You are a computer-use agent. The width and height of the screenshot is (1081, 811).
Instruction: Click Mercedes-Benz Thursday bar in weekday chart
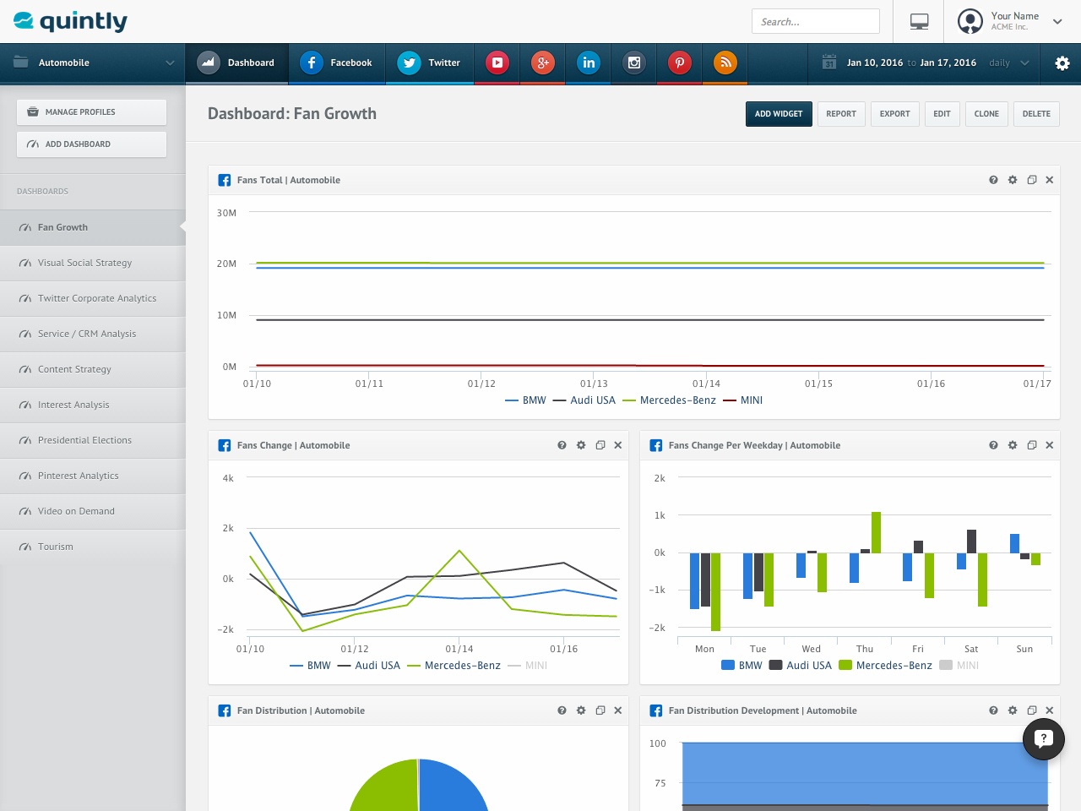point(876,532)
